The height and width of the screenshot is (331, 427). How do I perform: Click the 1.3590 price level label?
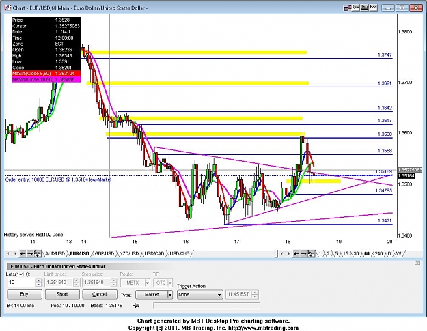point(385,134)
